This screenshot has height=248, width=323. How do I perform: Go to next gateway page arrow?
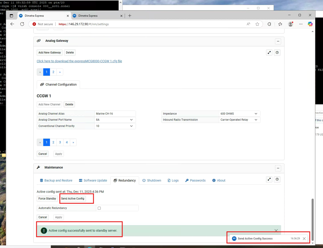[60, 72]
